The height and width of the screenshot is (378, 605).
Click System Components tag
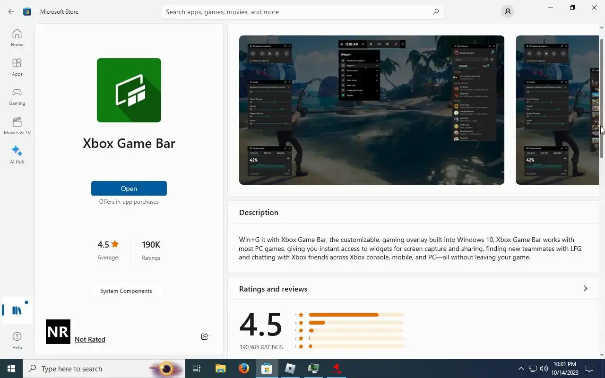(x=126, y=291)
